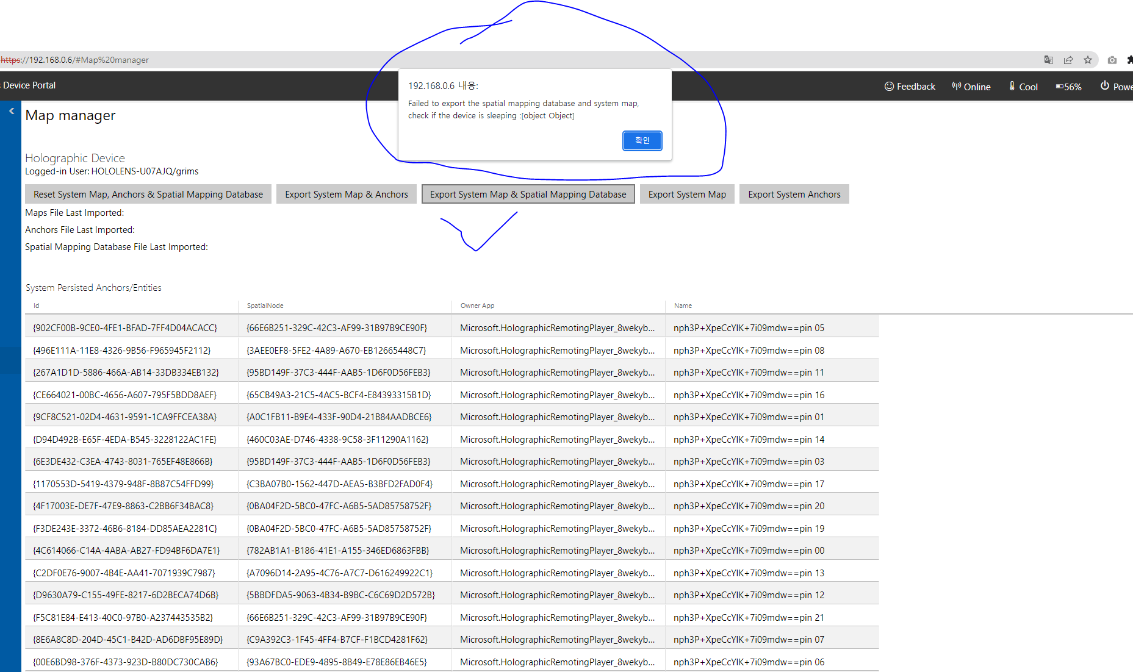Click the Online signal icon in the header
The image size is (1133, 672).
pyautogui.click(x=955, y=86)
